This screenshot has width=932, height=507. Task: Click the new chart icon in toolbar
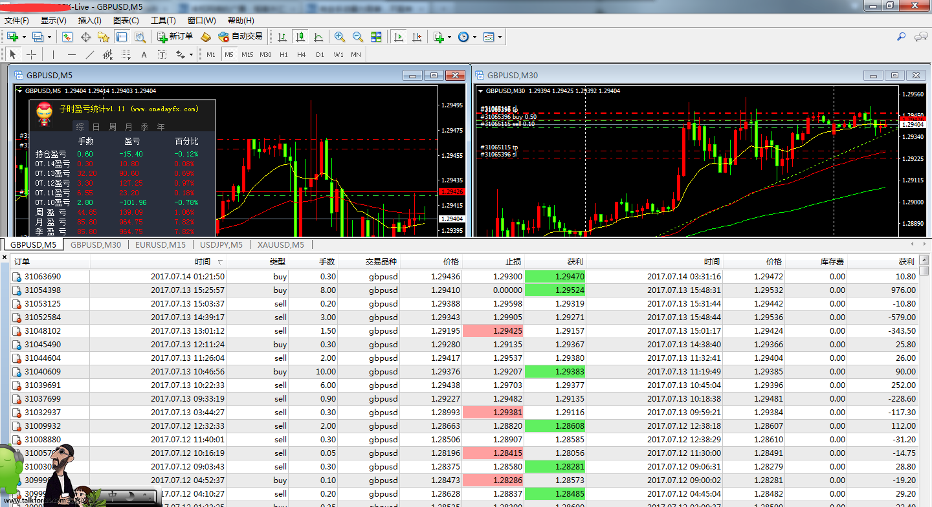click(x=12, y=37)
